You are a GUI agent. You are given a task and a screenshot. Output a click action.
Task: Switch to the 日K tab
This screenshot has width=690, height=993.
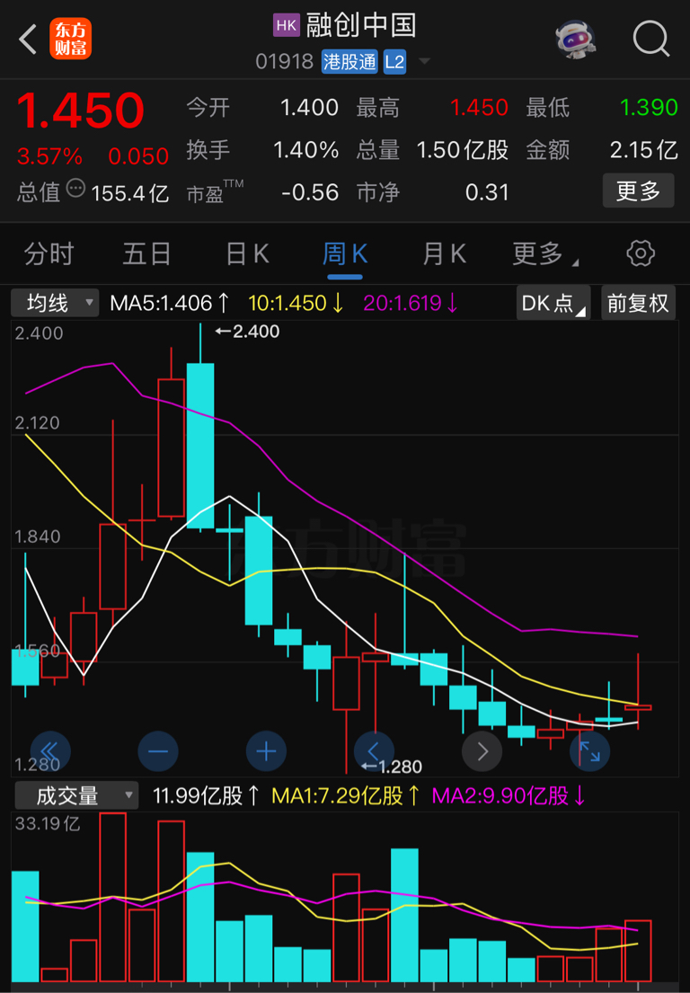(x=247, y=254)
